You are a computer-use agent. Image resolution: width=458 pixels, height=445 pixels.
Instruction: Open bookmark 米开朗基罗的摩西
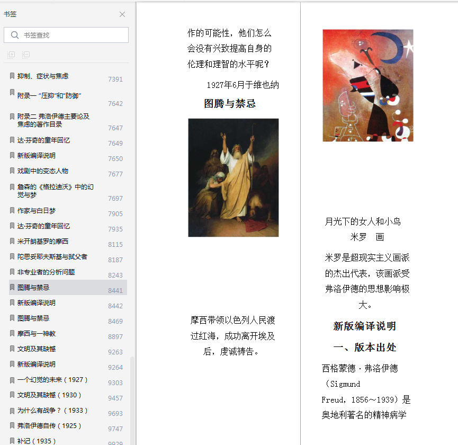coord(43,242)
